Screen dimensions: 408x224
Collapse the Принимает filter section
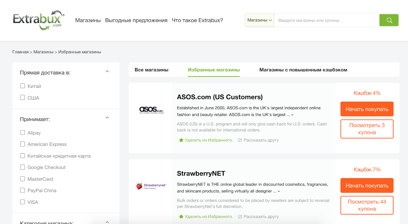[x=107, y=118]
